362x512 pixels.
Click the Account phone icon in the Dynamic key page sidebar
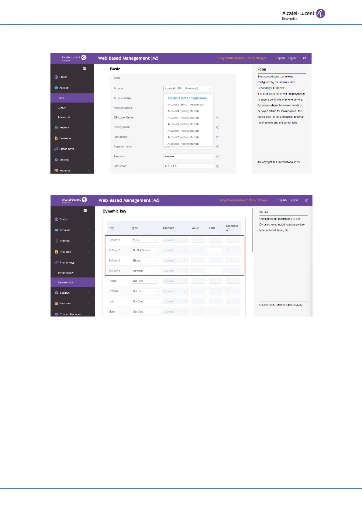(x=57, y=230)
